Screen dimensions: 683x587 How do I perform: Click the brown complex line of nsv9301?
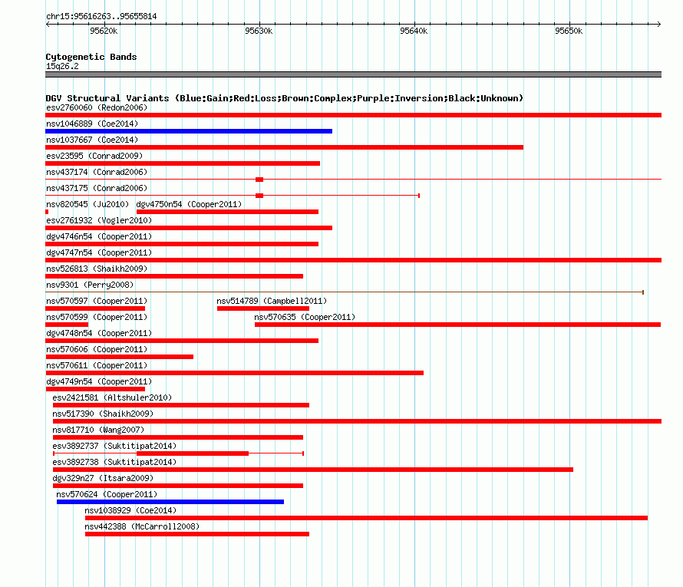pyautogui.click(x=345, y=292)
